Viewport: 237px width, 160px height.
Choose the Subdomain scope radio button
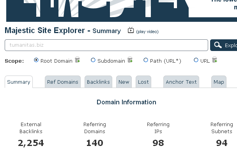(x=93, y=60)
